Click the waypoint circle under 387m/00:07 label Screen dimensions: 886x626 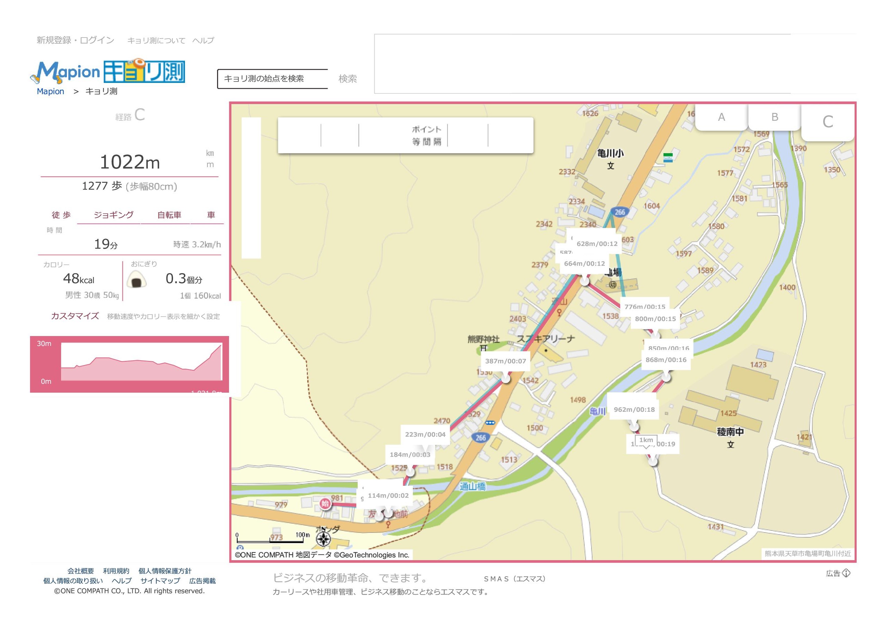(505, 379)
